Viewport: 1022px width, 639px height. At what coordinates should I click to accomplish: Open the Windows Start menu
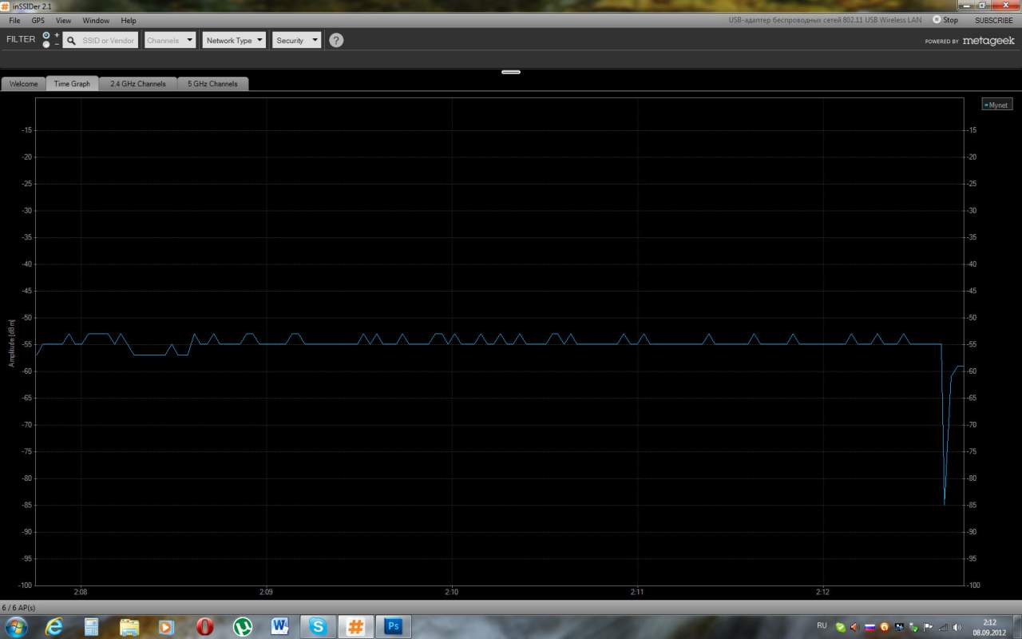[15, 626]
